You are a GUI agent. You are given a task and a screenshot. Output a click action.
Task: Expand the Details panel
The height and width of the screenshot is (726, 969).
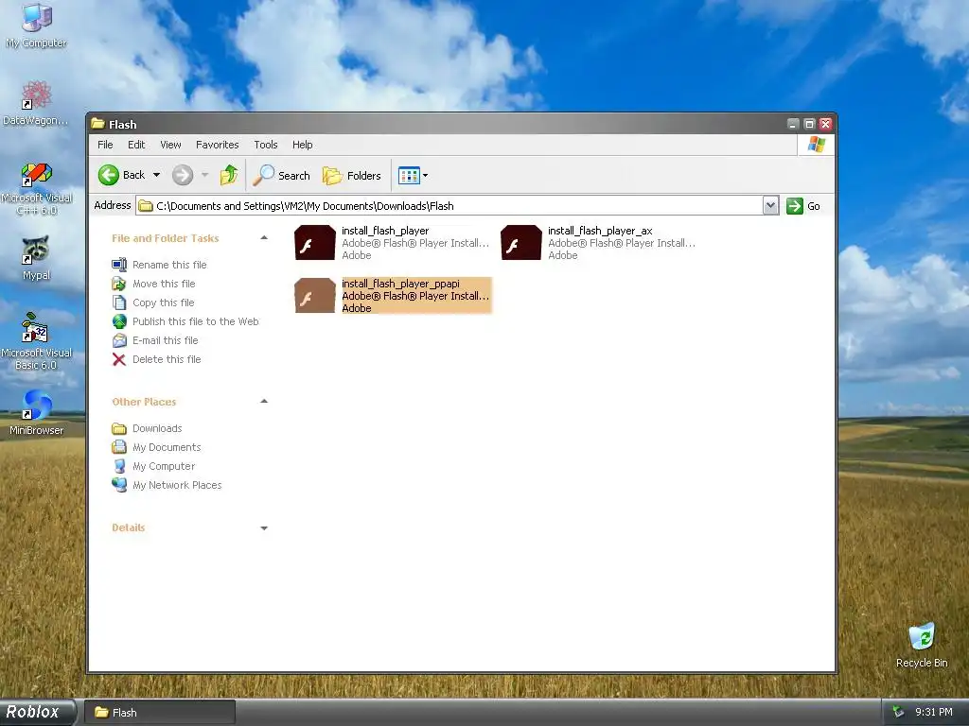point(264,527)
